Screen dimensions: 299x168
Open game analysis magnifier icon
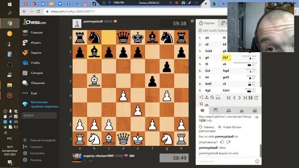click(x=212, y=98)
